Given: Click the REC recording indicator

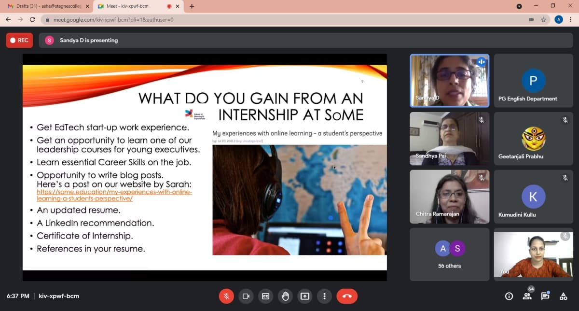Looking at the screenshot, I should [19, 41].
